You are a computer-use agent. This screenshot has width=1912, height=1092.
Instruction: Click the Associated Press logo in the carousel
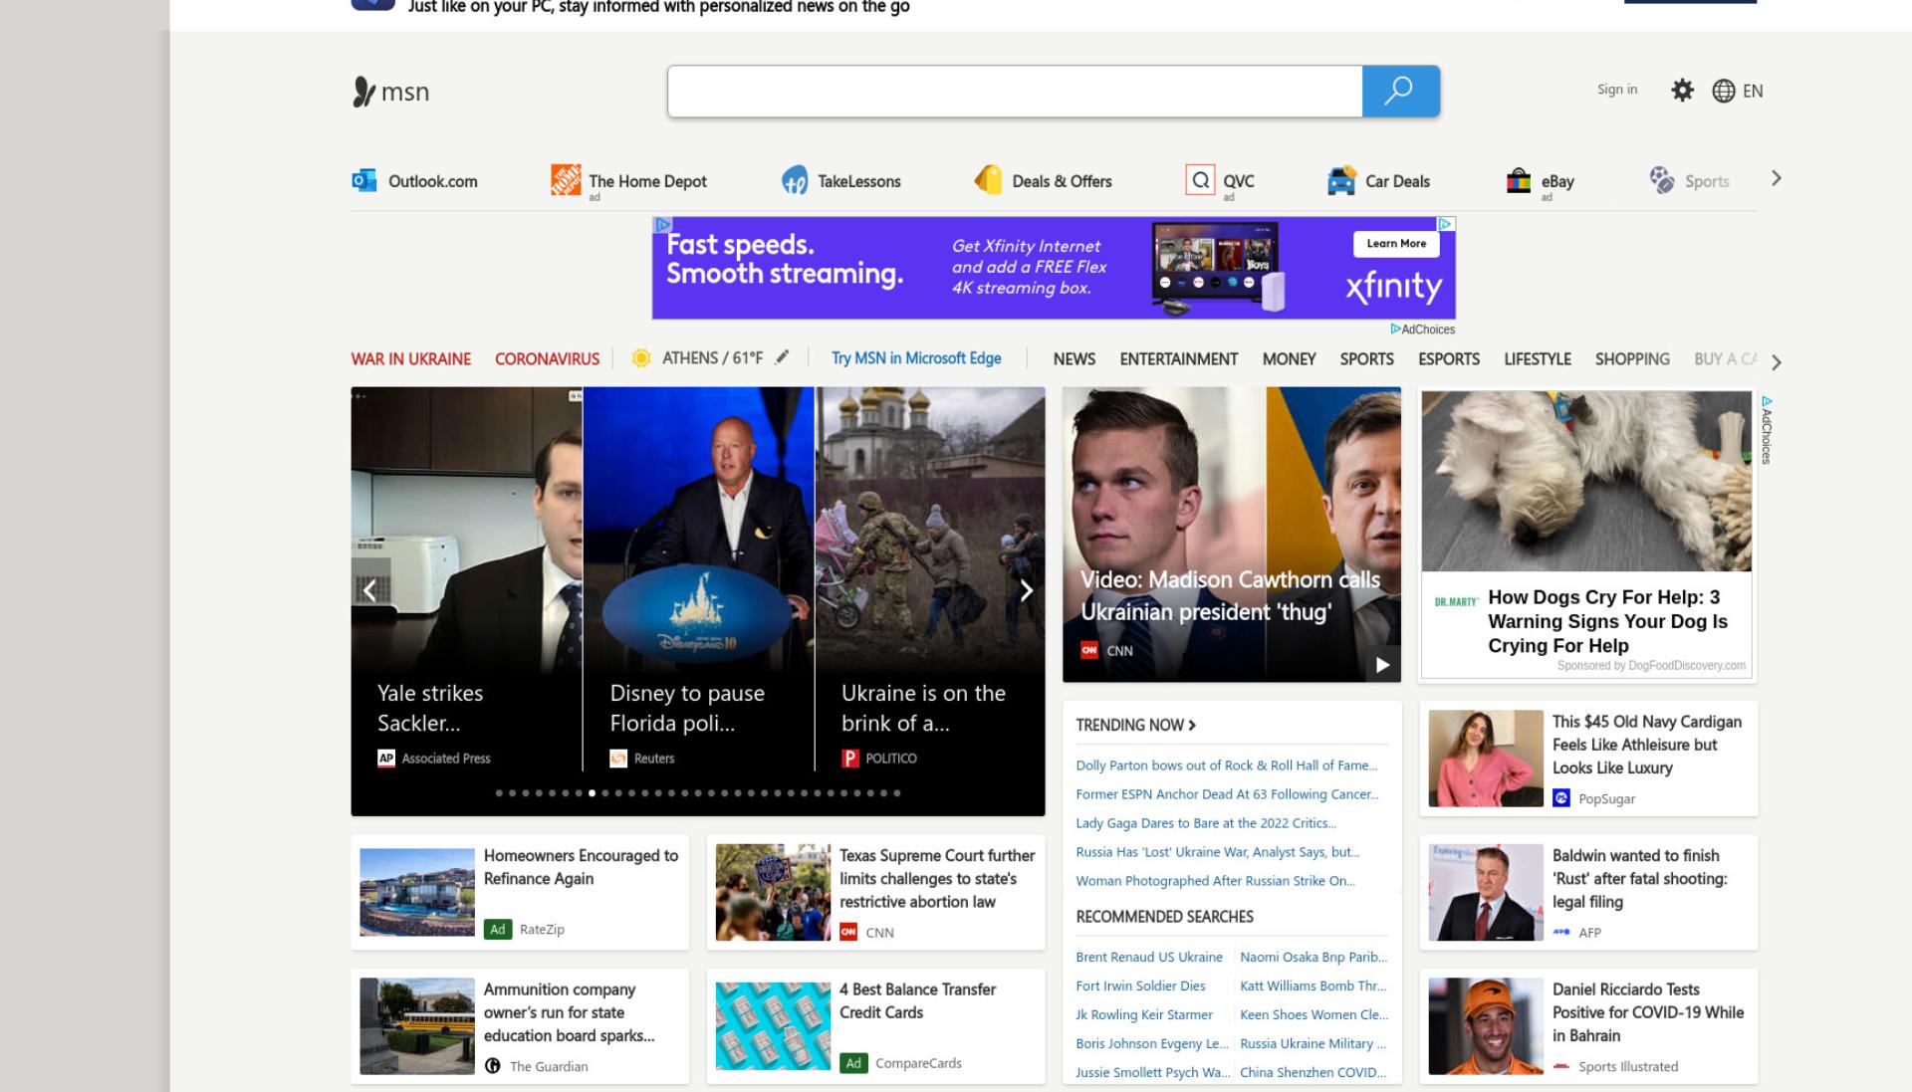(x=386, y=758)
